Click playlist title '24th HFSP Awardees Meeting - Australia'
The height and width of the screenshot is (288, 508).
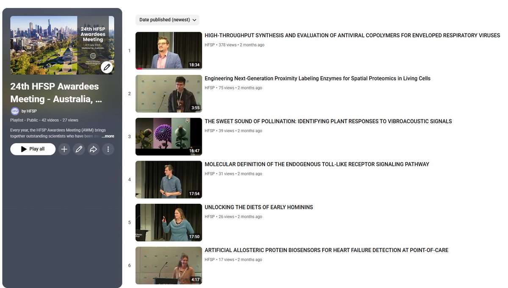pyautogui.click(x=56, y=93)
